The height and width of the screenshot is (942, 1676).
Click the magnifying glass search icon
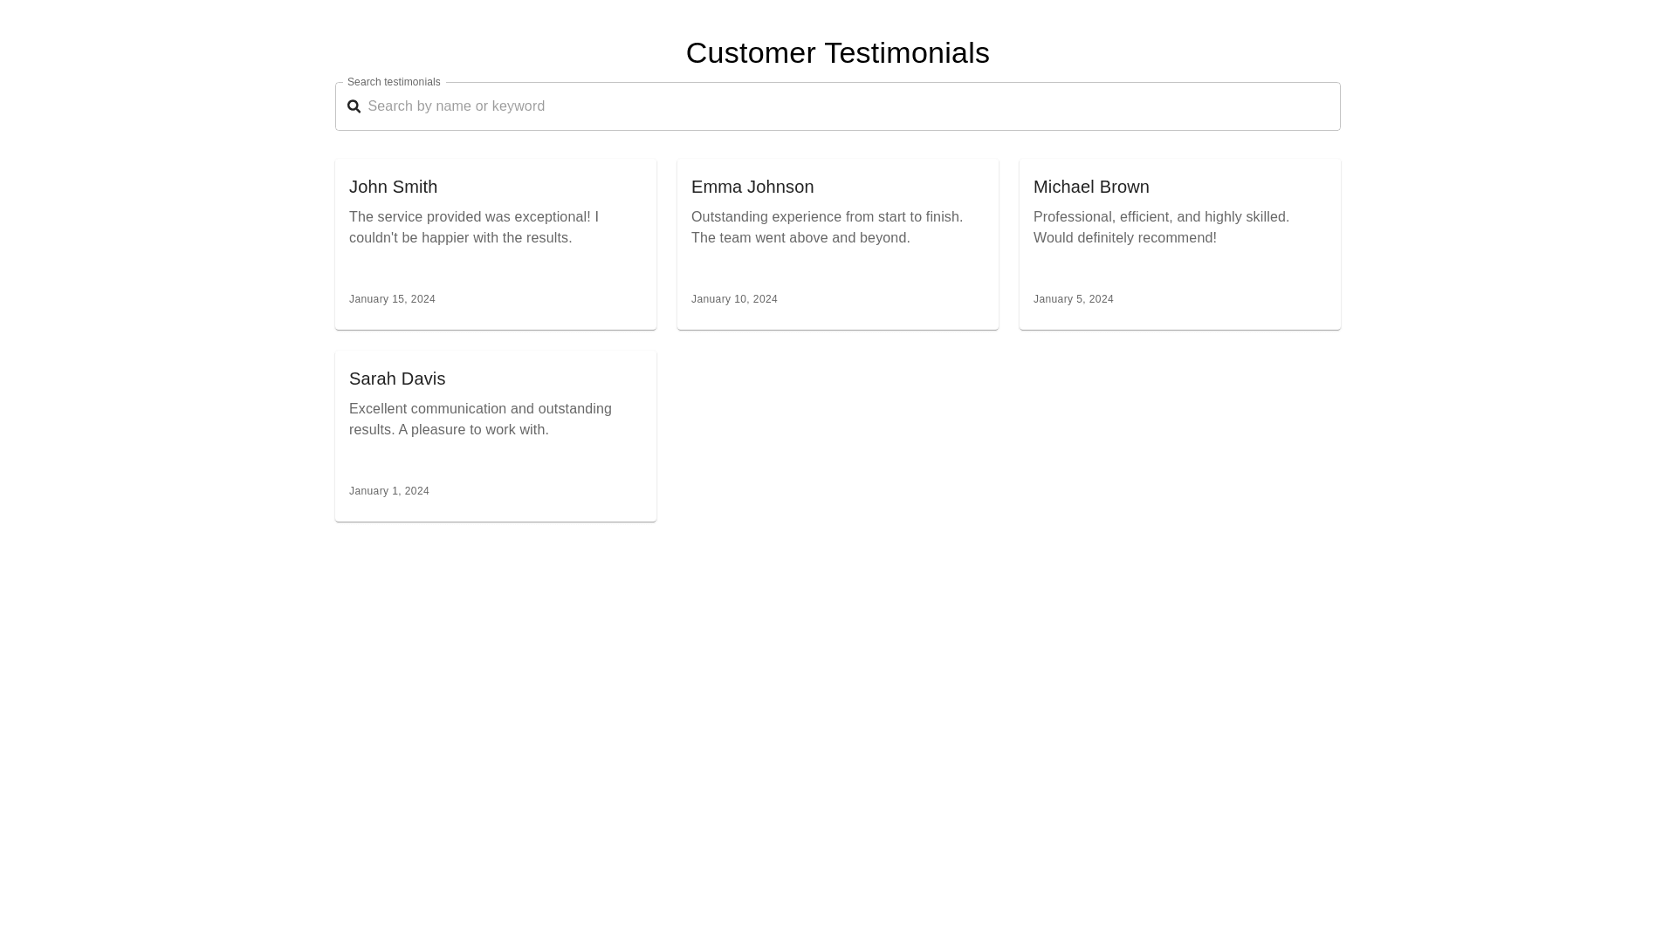354,106
